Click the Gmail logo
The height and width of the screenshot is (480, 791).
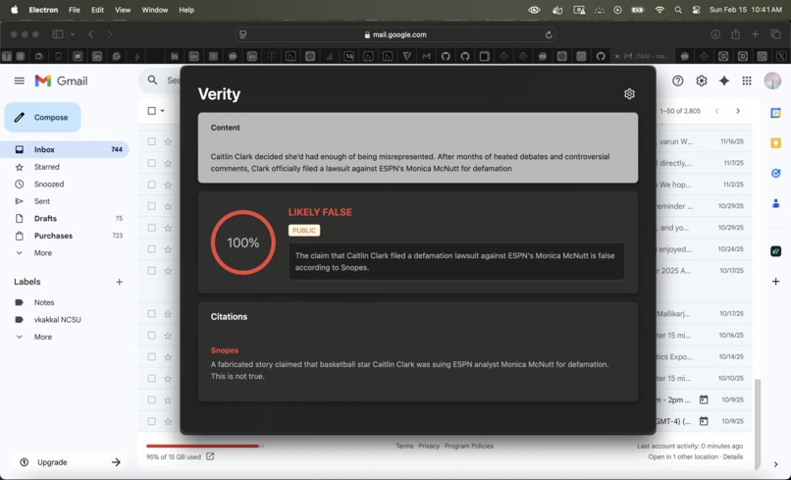pyautogui.click(x=61, y=80)
